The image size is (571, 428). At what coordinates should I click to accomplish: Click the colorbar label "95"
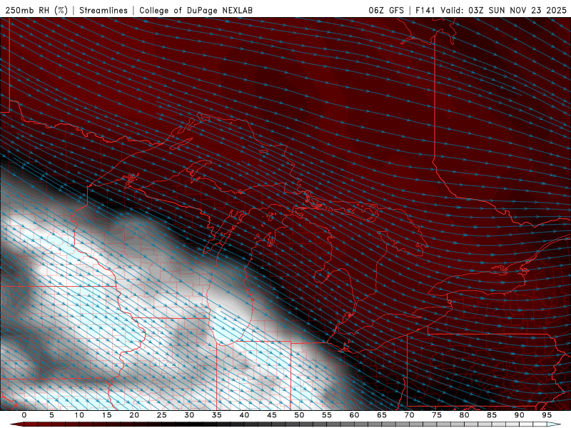tap(547, 415)
